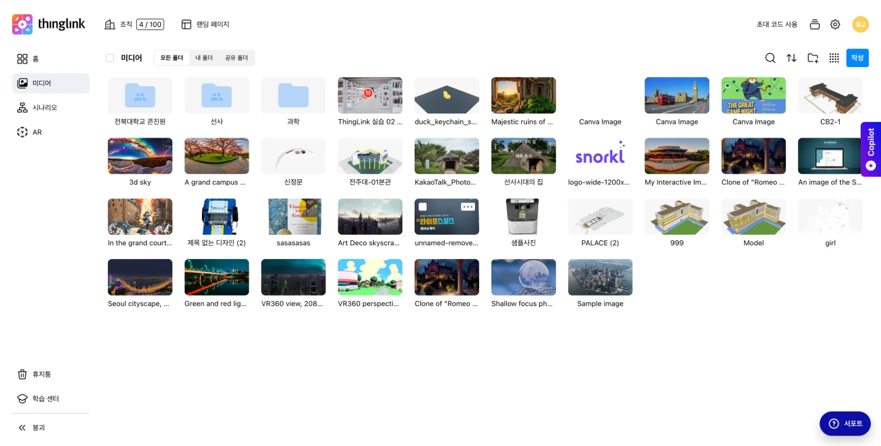This screenshot has height=446, width=881.
Task: Open the snorkl logo-wide-1200x thumbnail
Action: tap(600, 156)
